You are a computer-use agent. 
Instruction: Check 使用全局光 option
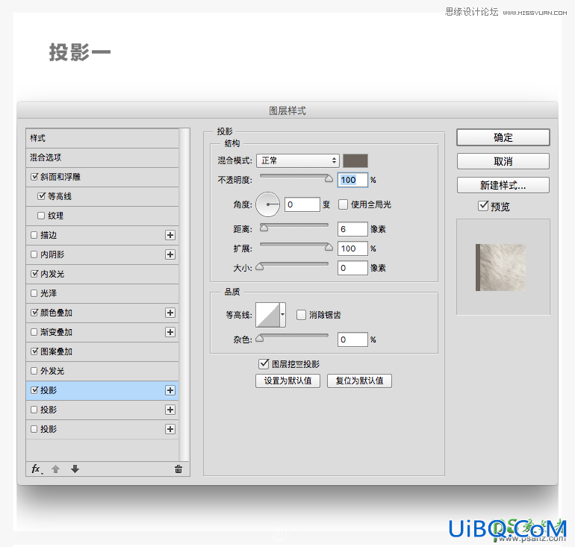tap(344, 204)
